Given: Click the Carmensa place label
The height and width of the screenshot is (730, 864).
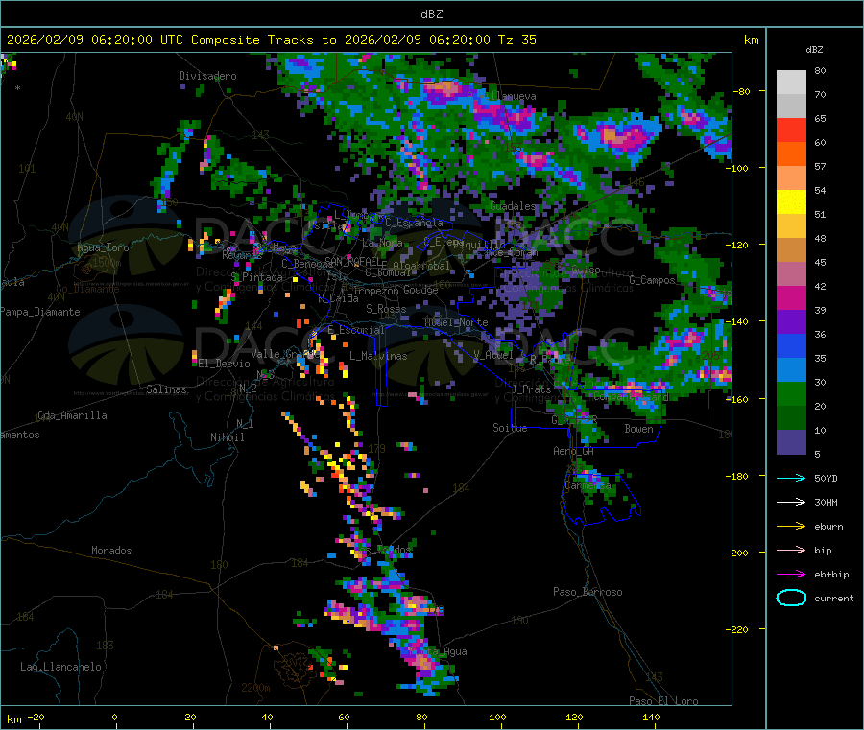Looking at the screenshot, I should point(588,485).
